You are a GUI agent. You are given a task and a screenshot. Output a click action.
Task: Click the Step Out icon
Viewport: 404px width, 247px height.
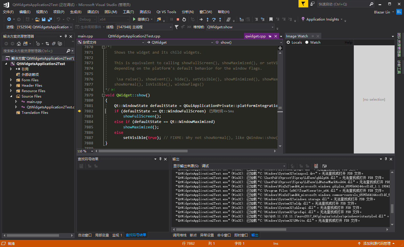pos(220,19)
